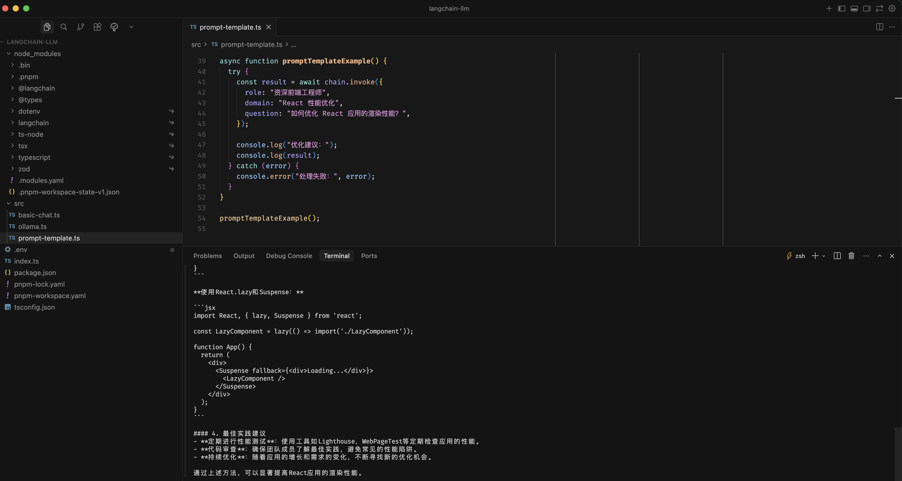902x481 pixels.
Task: Open editor More Actions menu
Action: tap(892, 27)
